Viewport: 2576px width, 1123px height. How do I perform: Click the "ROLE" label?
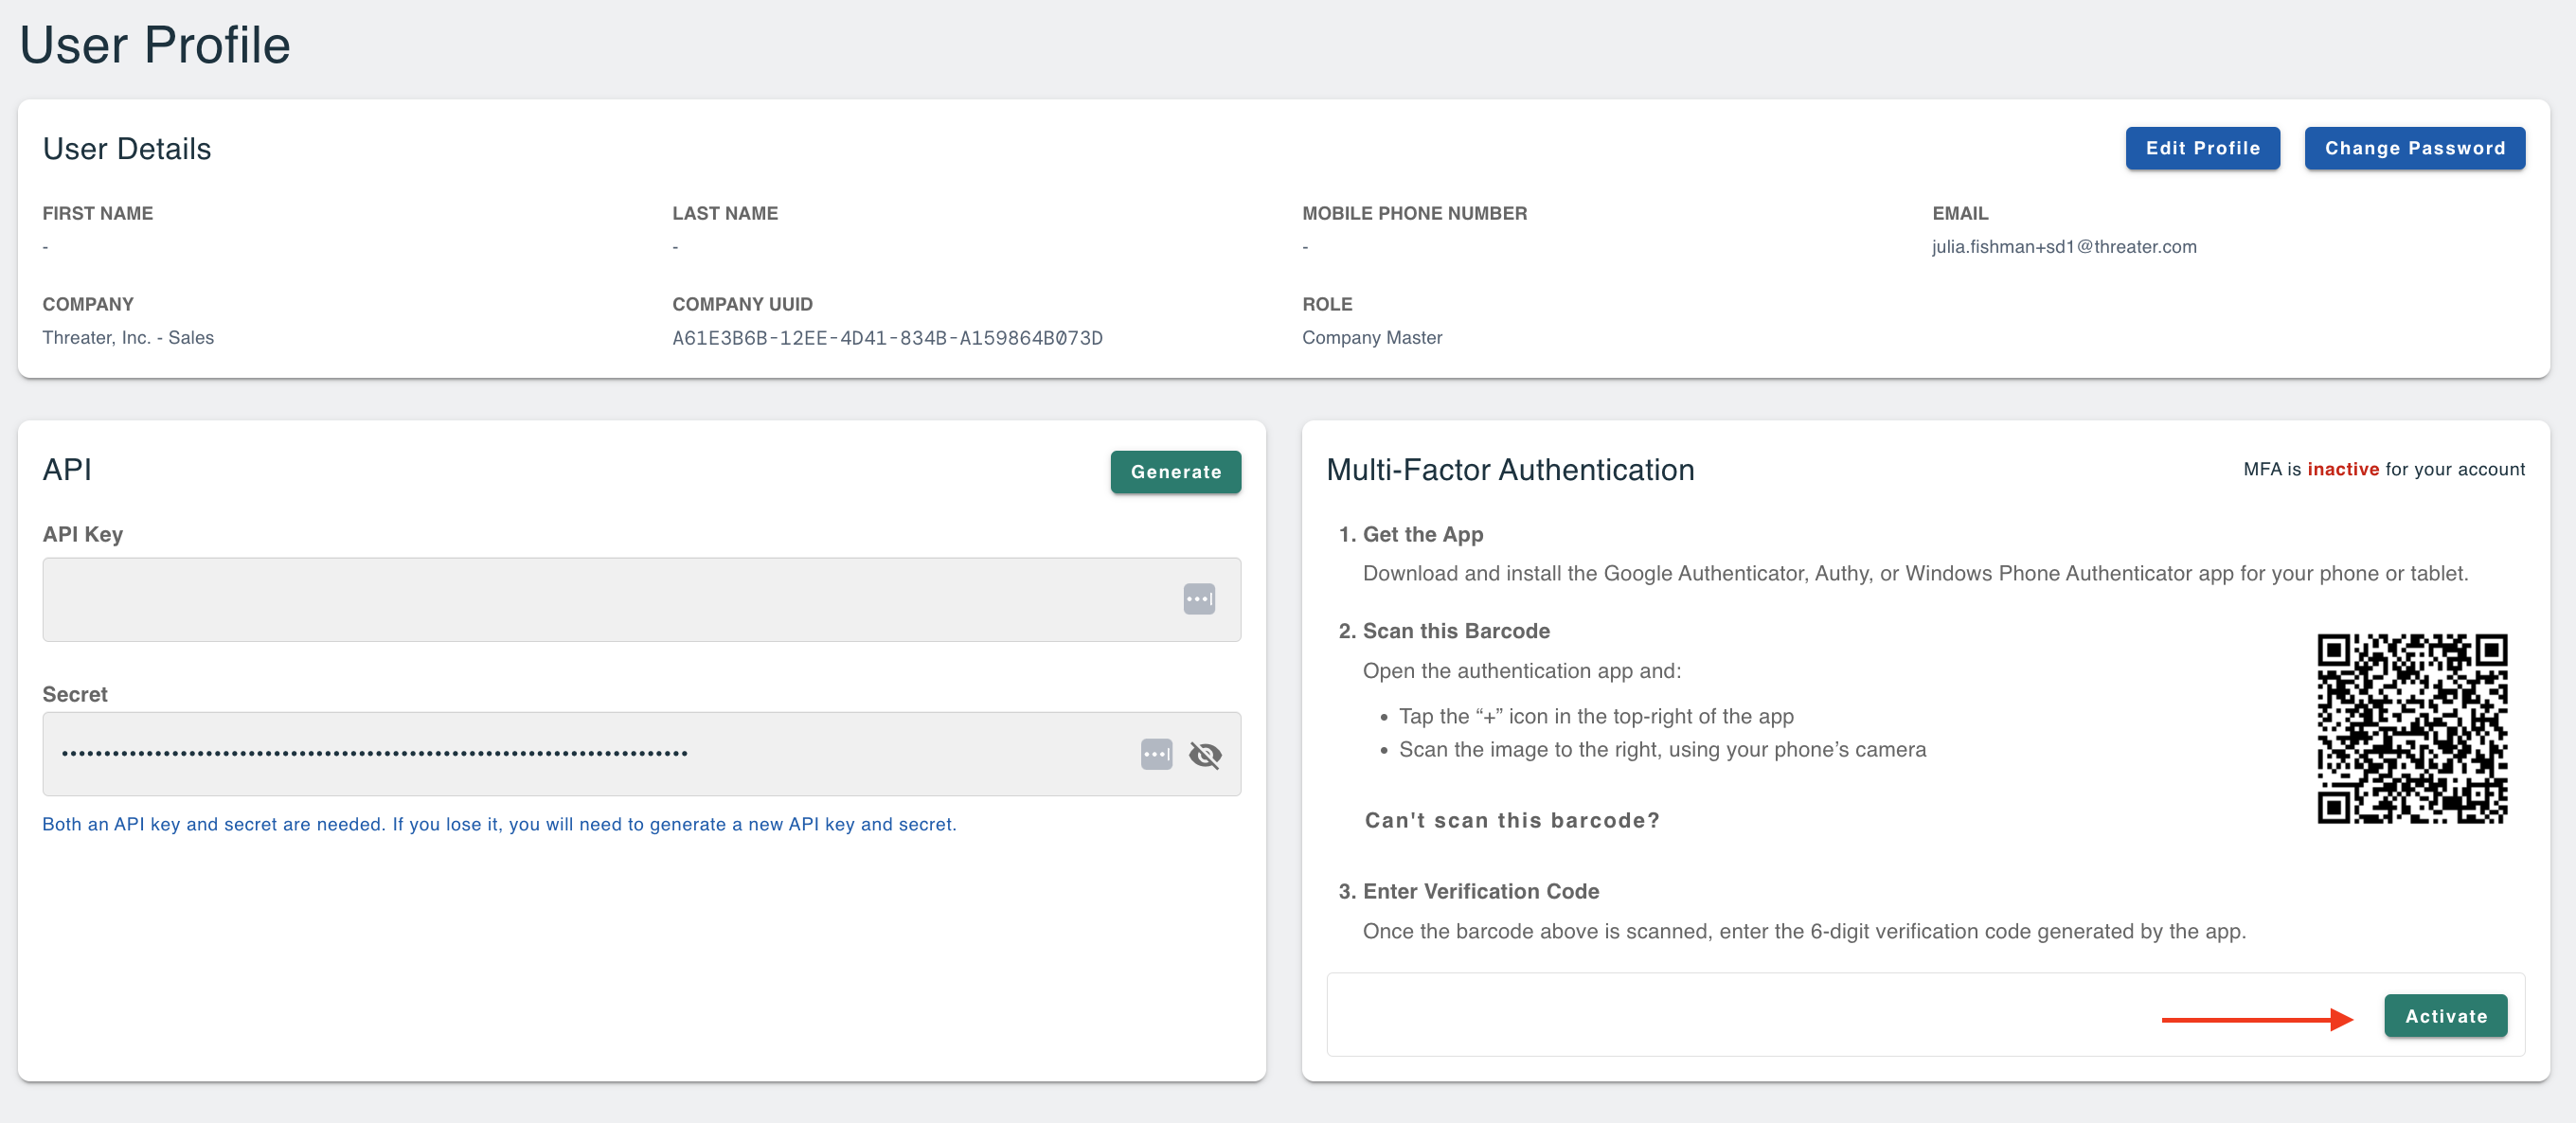[x=1327, y=305]
